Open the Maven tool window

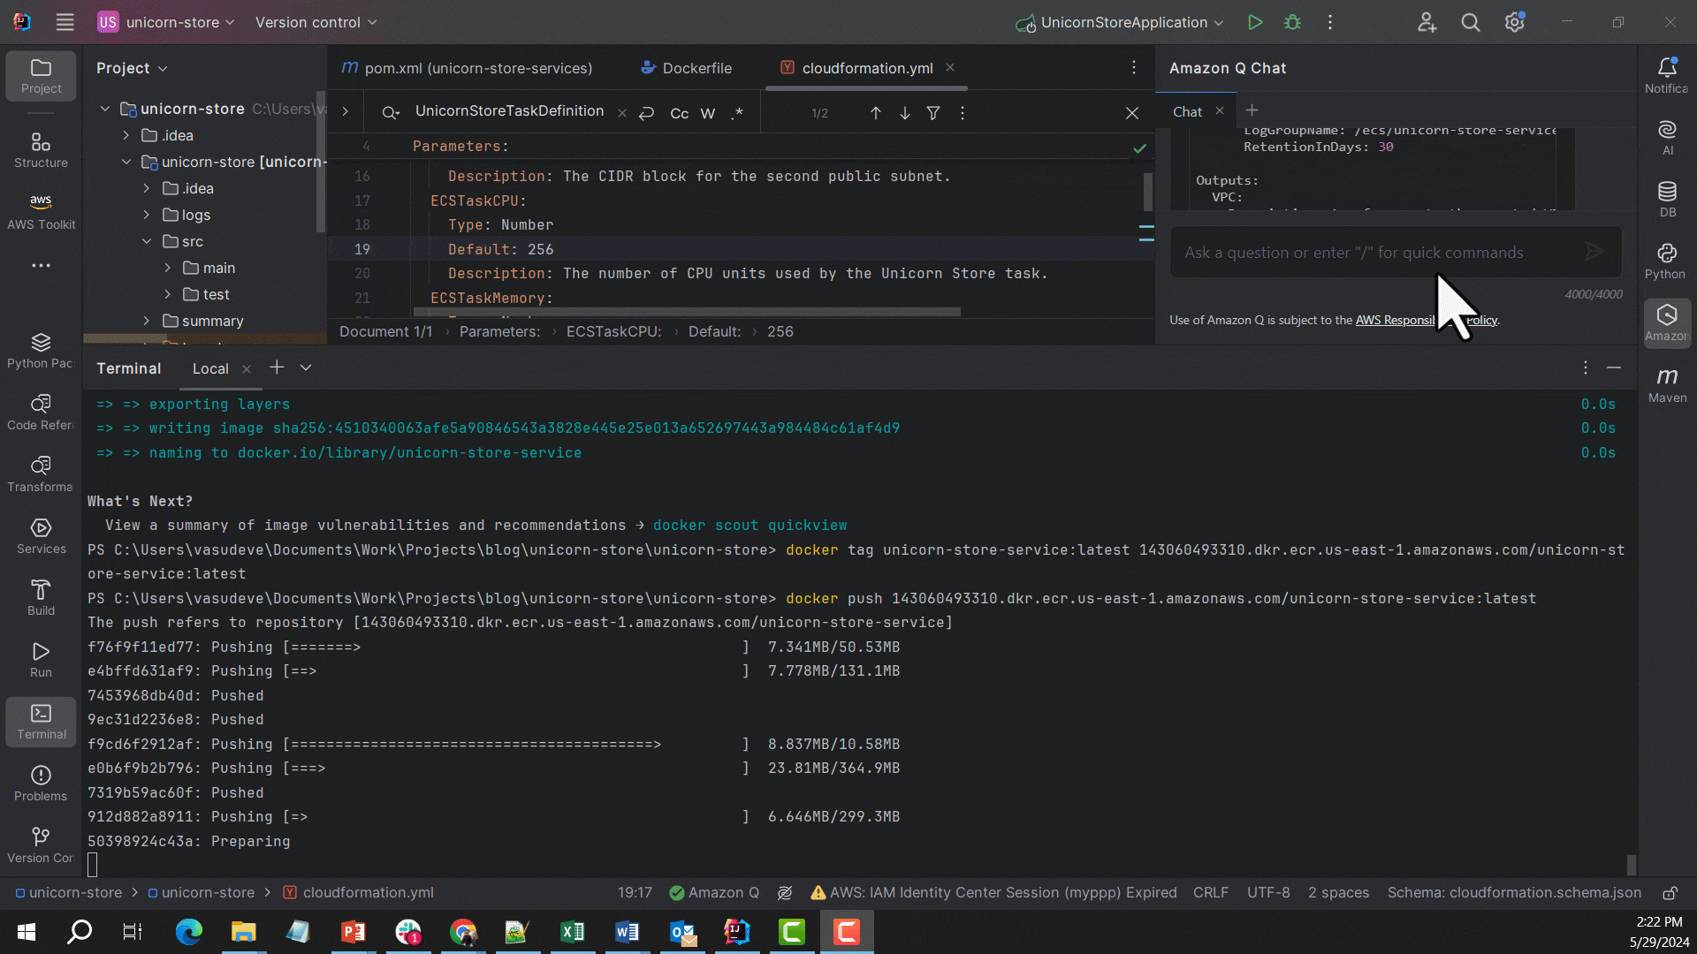click(1667, 382)
